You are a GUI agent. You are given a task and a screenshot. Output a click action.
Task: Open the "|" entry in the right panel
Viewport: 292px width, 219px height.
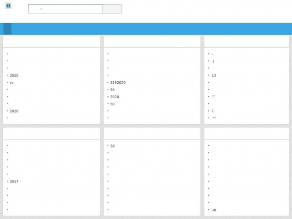(x=213, y=61)
